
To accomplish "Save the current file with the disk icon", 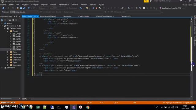I will click(x=21, y=8).
